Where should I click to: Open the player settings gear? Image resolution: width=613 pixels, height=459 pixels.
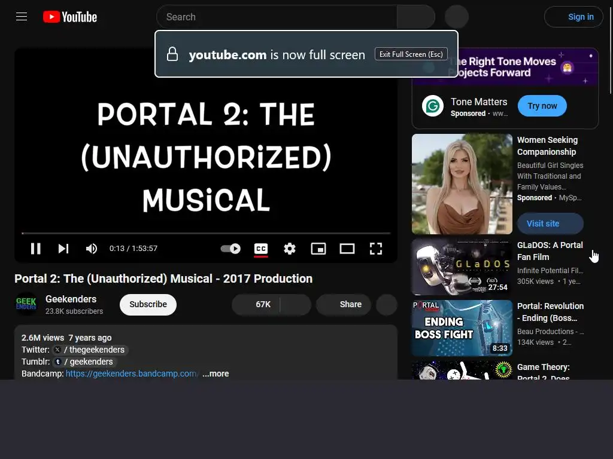coord(290,249)
